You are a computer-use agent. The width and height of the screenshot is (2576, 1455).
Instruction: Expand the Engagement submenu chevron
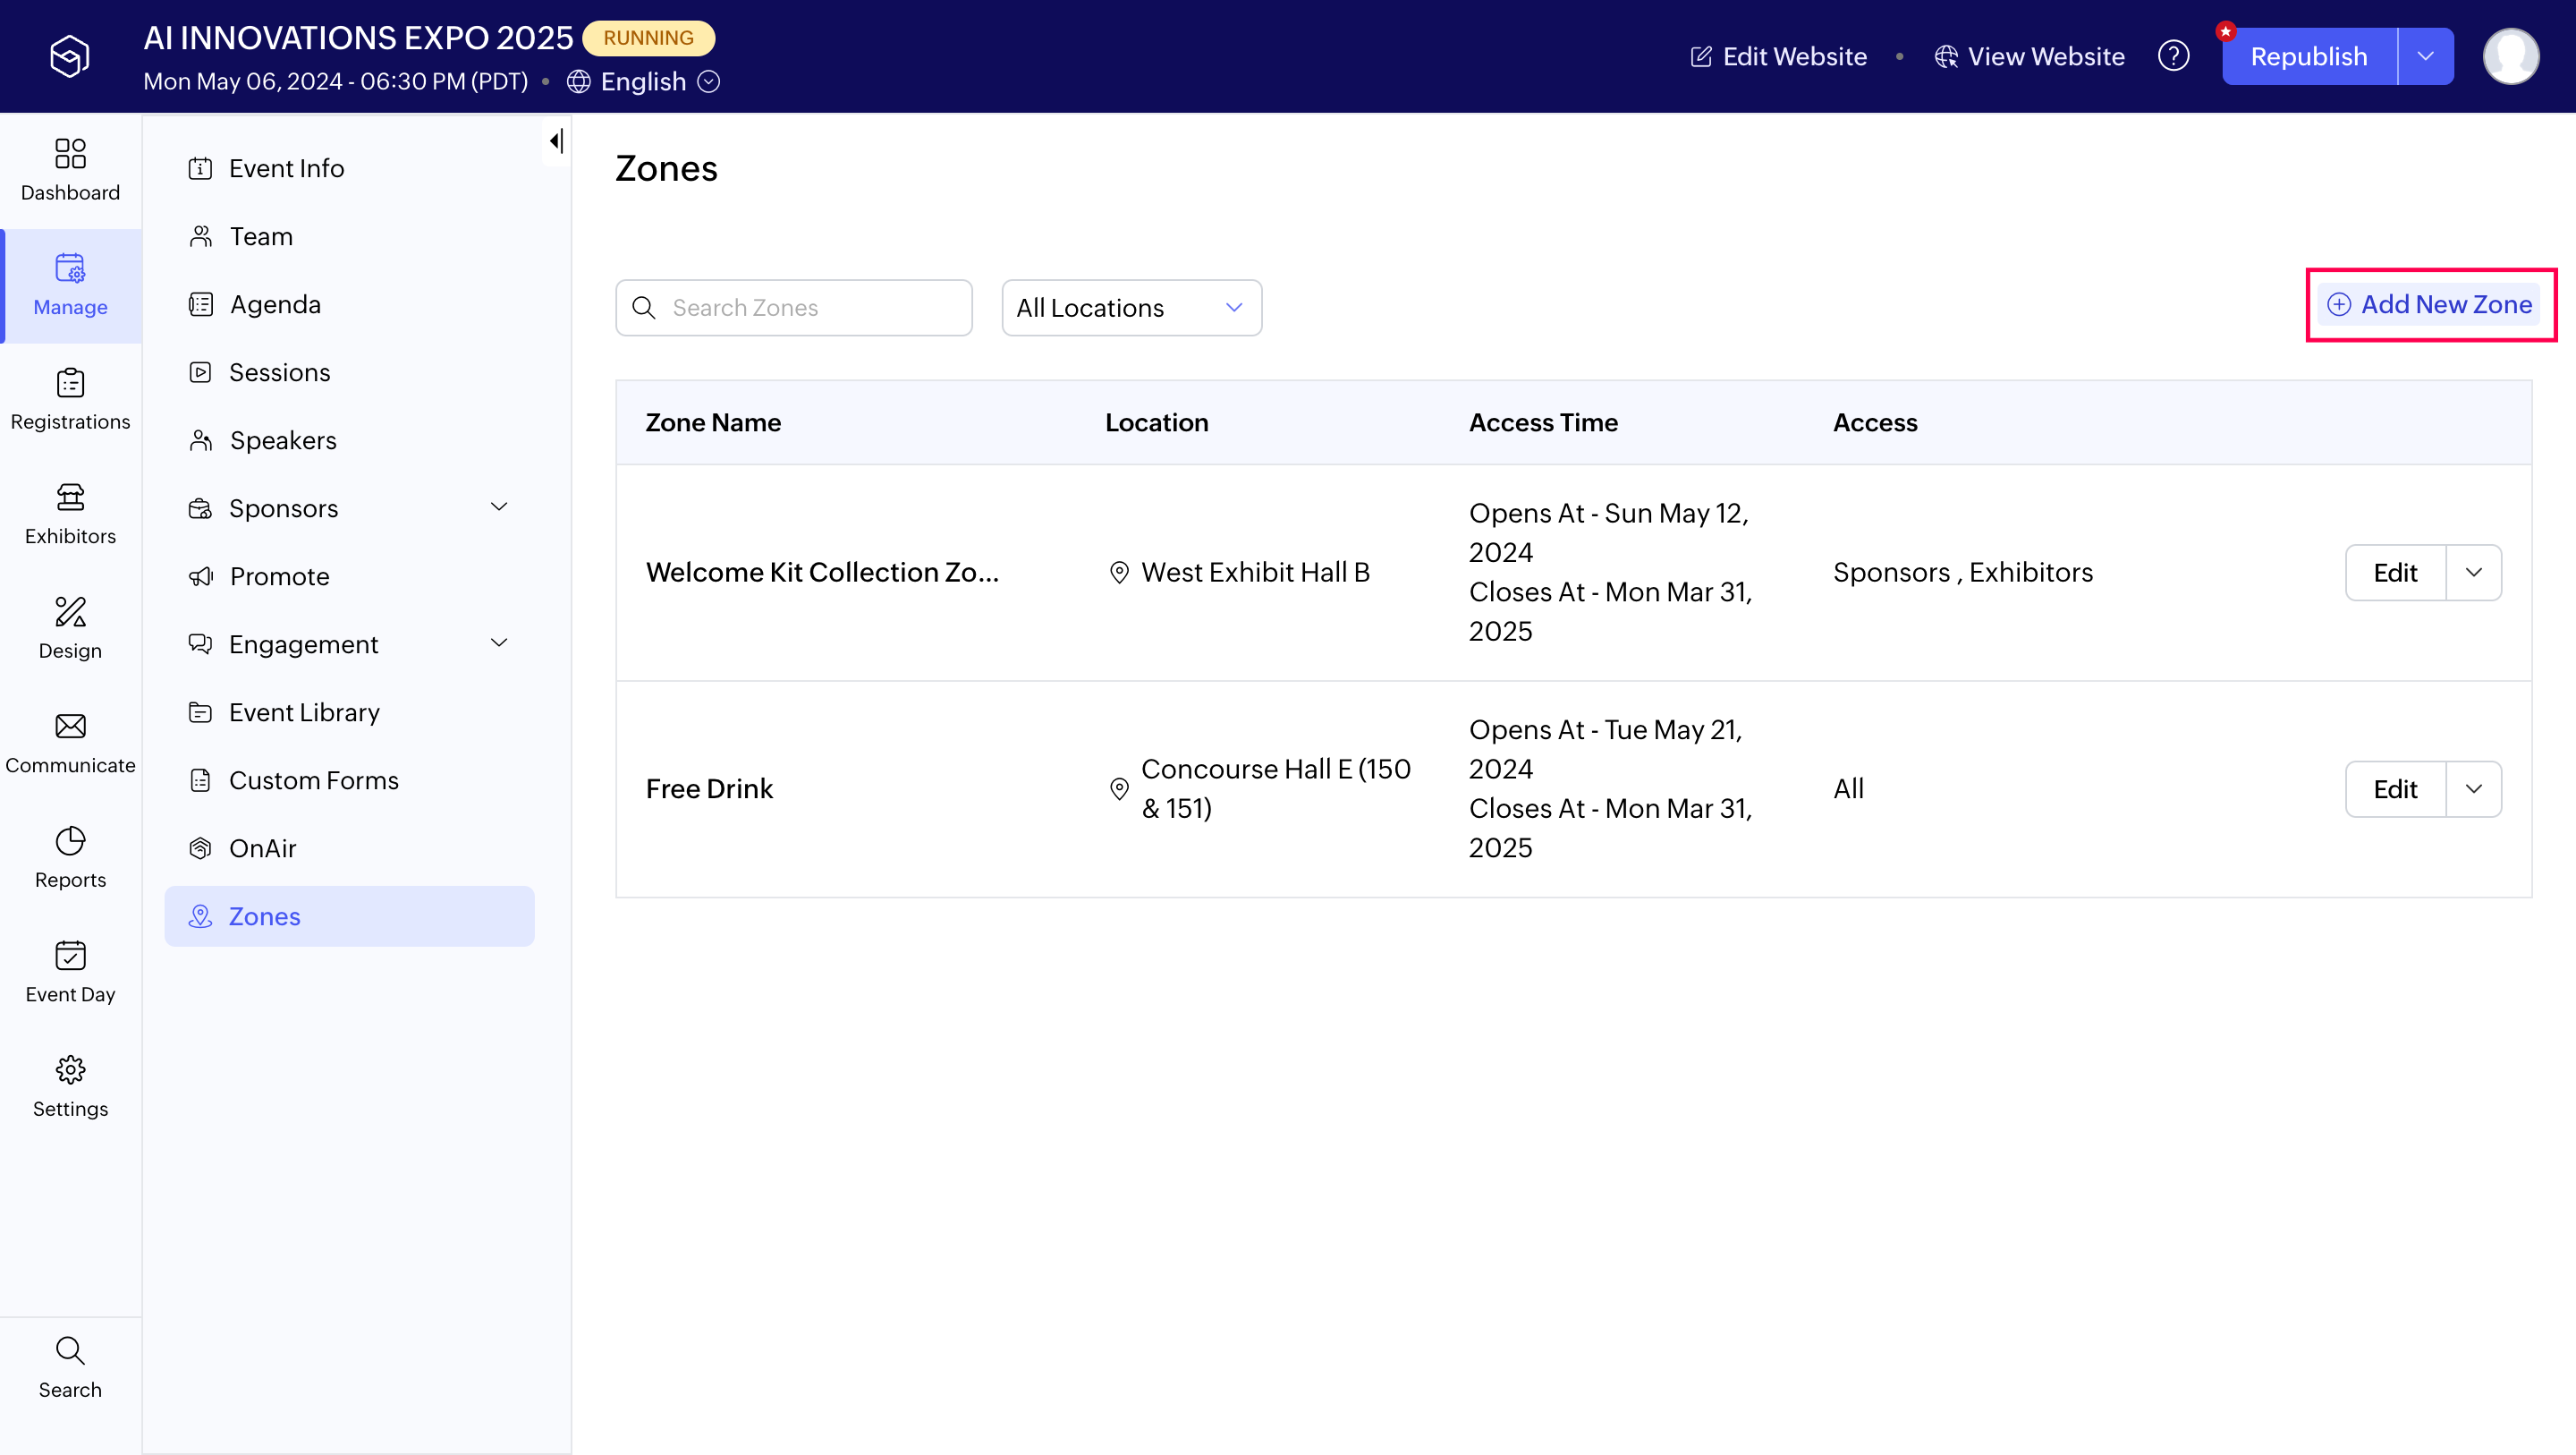click(499, 643)
